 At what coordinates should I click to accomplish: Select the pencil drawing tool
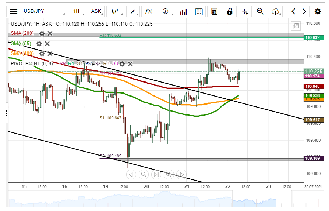tap(133, 11)
